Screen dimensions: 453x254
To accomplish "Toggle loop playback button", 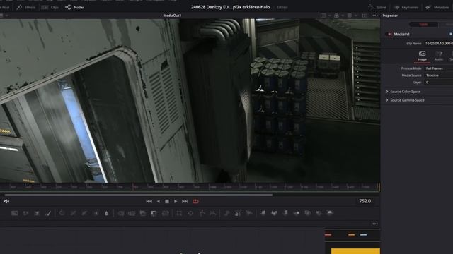I will [195, 201].
